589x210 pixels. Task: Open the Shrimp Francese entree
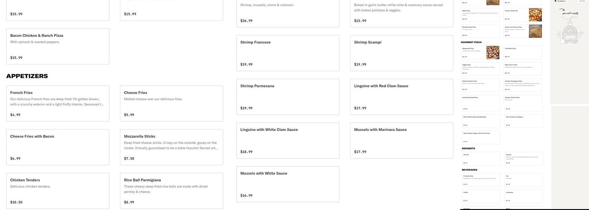tap(288, 53)
